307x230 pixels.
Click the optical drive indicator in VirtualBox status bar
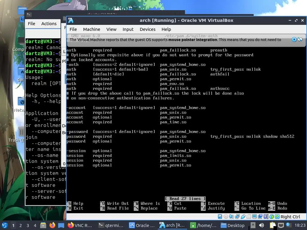(x=226, y=217)
